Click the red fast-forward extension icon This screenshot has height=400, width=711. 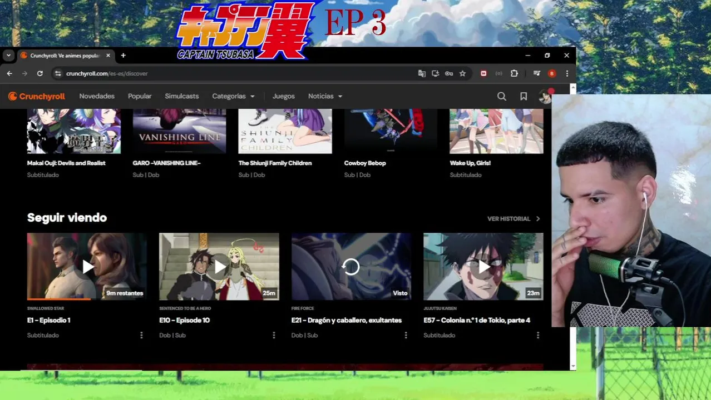tap(483, 73)
